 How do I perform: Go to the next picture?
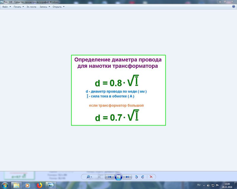point(127,177)
